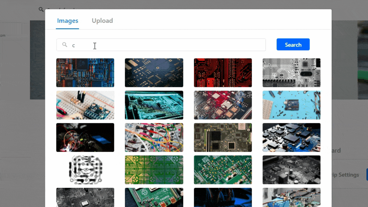Screen dimensions: 368x207
Task: Choose the dark photo with red wires and blue glow
Action: coord(85,137)
